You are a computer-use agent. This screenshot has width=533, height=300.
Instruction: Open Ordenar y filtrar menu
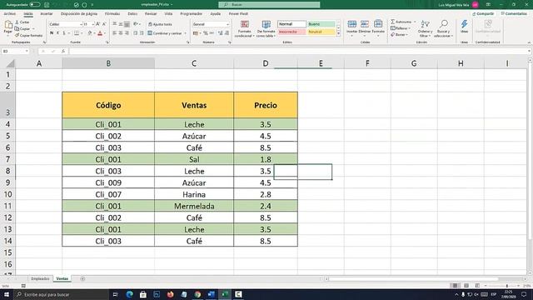tap(425, 29)
